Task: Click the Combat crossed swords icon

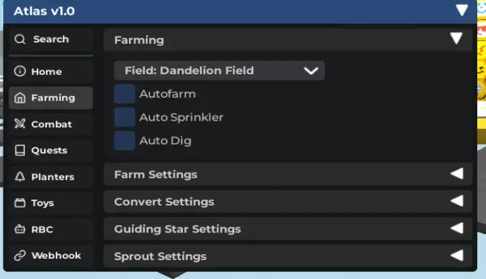Action: [20, 124]
